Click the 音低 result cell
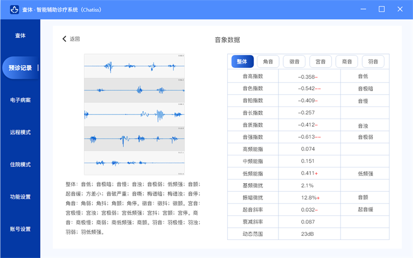 363,76
